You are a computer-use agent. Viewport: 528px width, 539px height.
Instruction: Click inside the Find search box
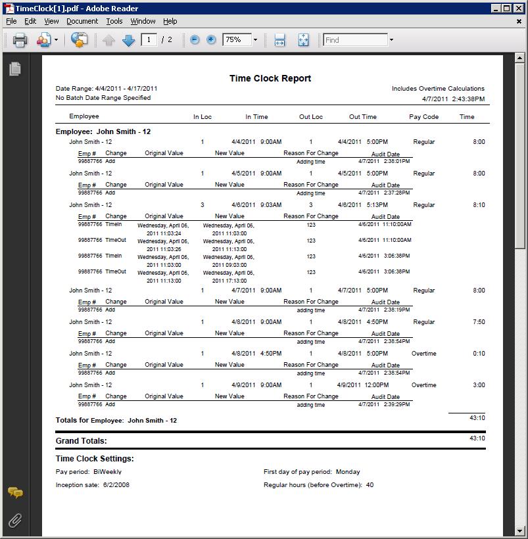coord(355,40)
